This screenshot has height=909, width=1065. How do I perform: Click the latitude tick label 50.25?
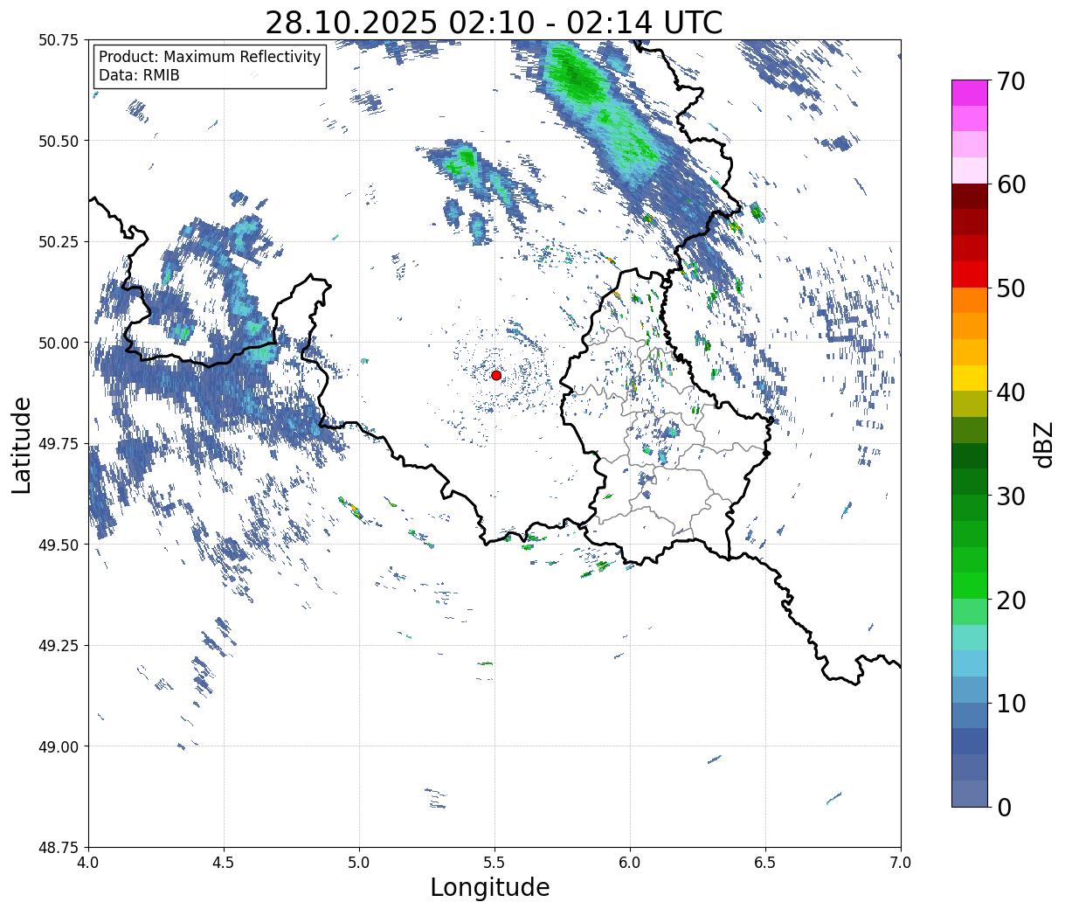tap(59, 242)
